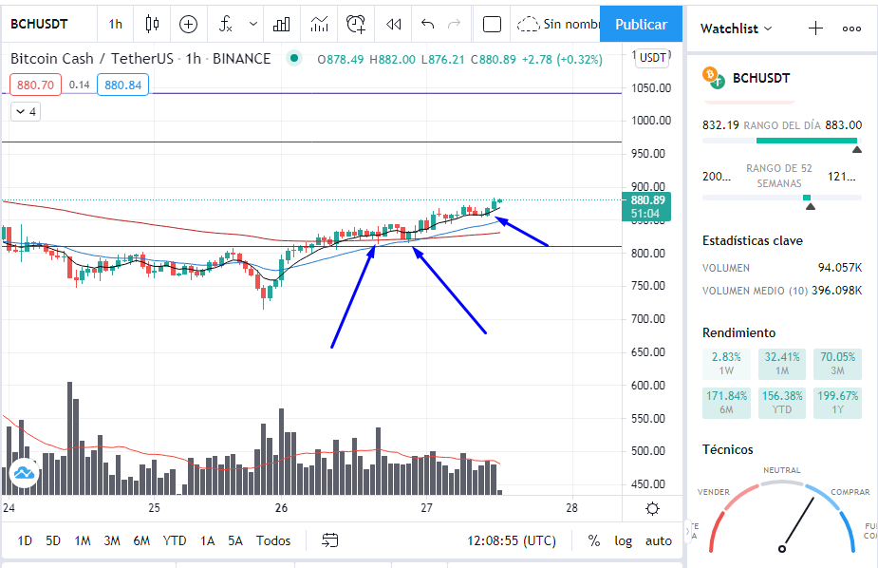Toggle log scale on price axis
Viewport: 878px width, 568px height.
tap(623, 540)
